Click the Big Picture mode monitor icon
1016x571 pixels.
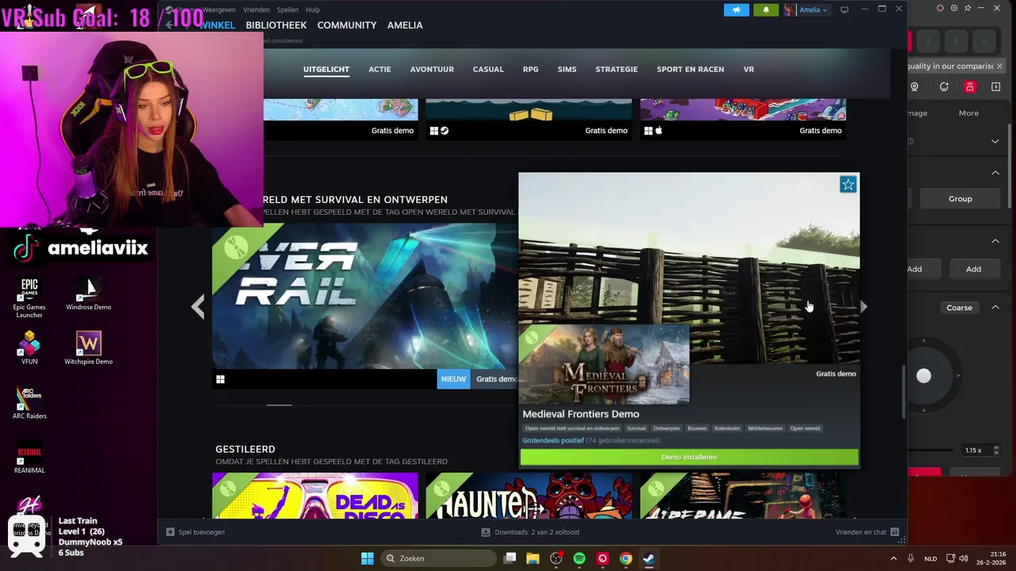[x=845, y=10]
